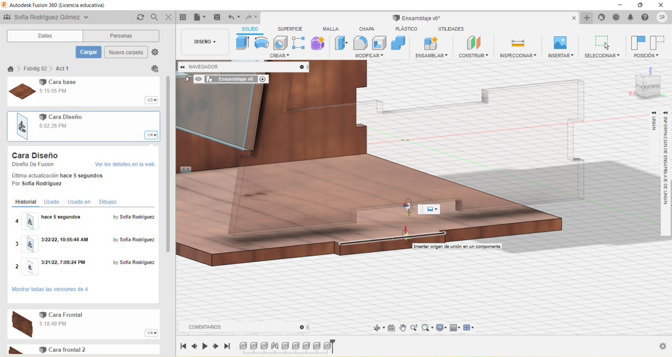Screen dimensions: 672x357
Task: Toggle visibility eye of Ensamblaje v6
Action: [198, 79]
